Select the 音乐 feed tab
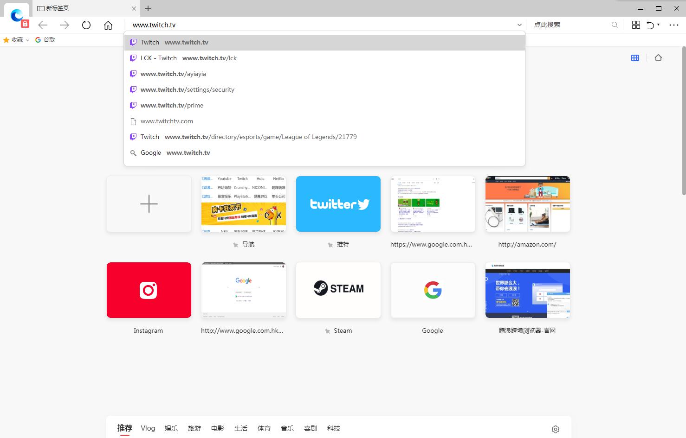686x438 pixels. tap(287, 428)
